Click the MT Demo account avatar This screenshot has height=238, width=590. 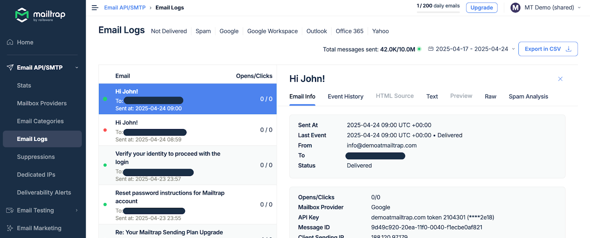(515, 8)
